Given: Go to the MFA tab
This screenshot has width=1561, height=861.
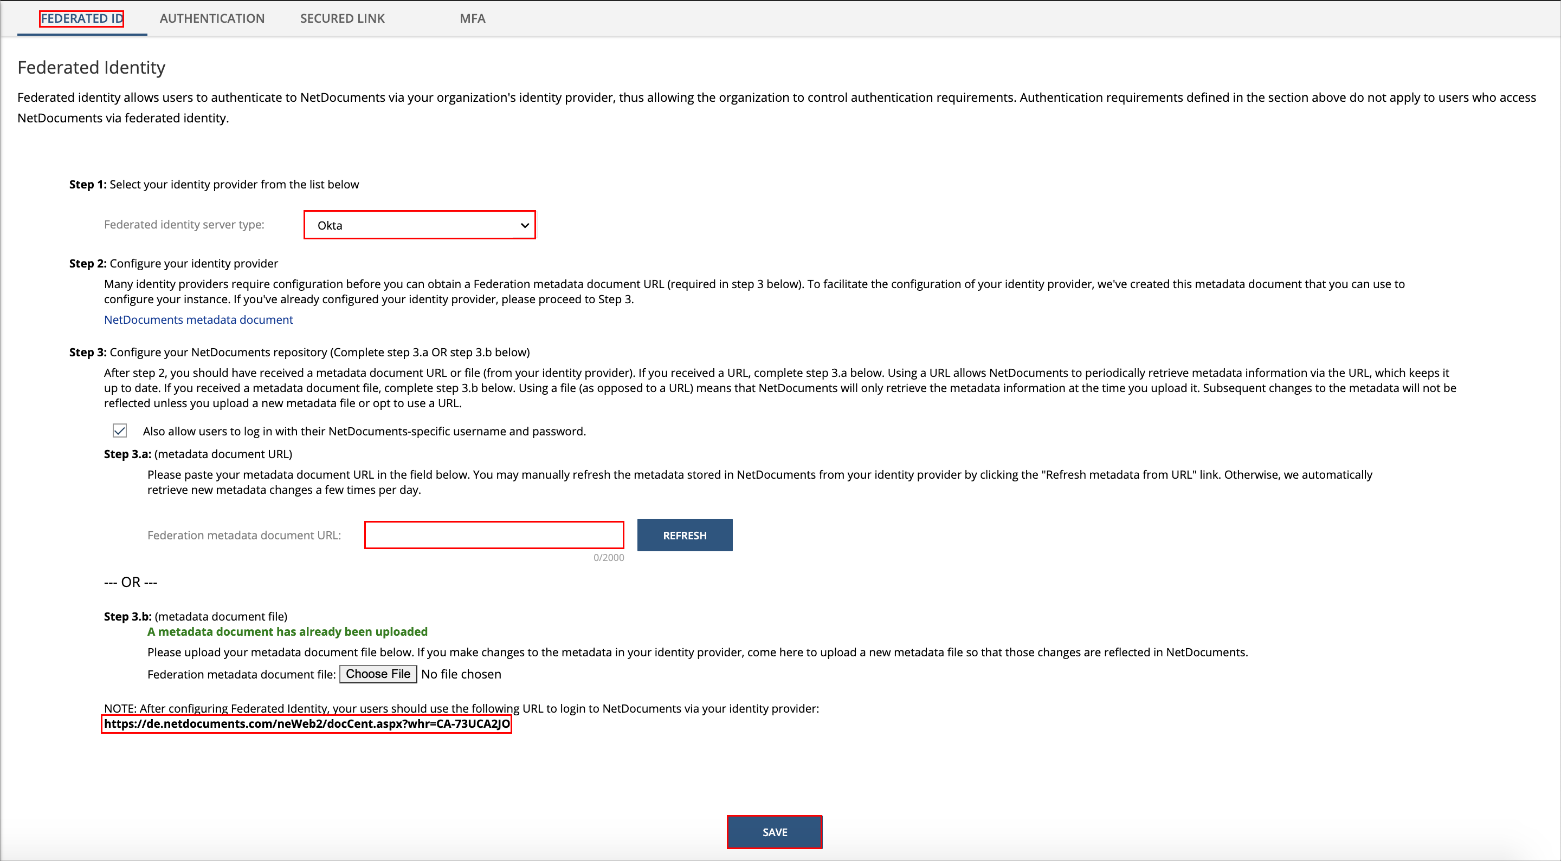Looking at the screenshot, I should click(x=472, y=18).
